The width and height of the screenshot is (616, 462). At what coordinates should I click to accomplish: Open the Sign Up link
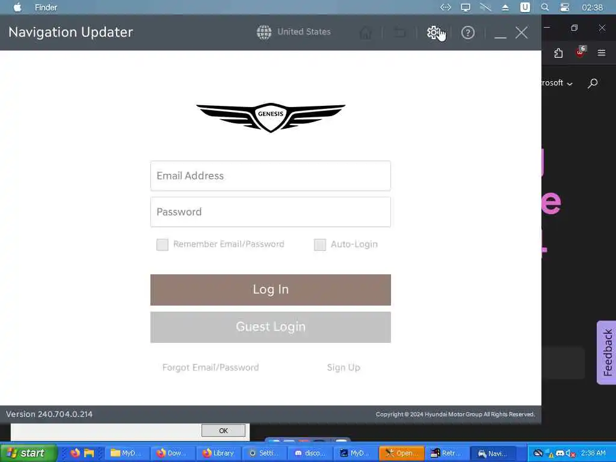(343, 368)
